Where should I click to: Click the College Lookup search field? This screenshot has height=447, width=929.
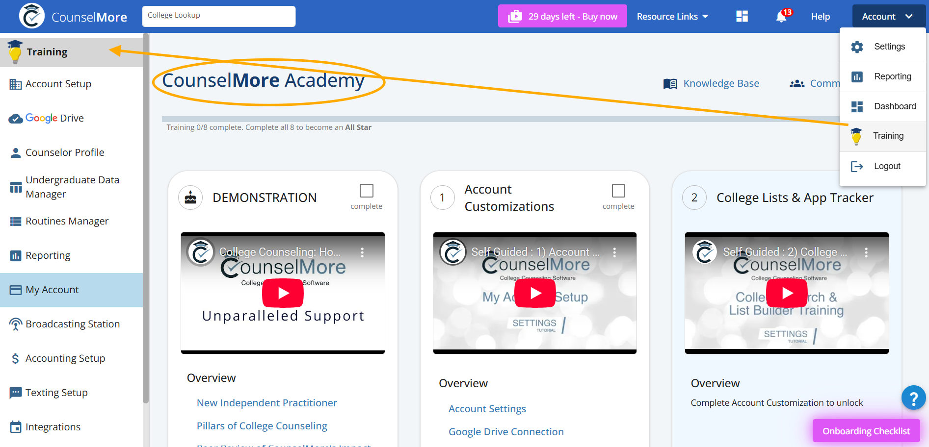(x=219, y=16)
